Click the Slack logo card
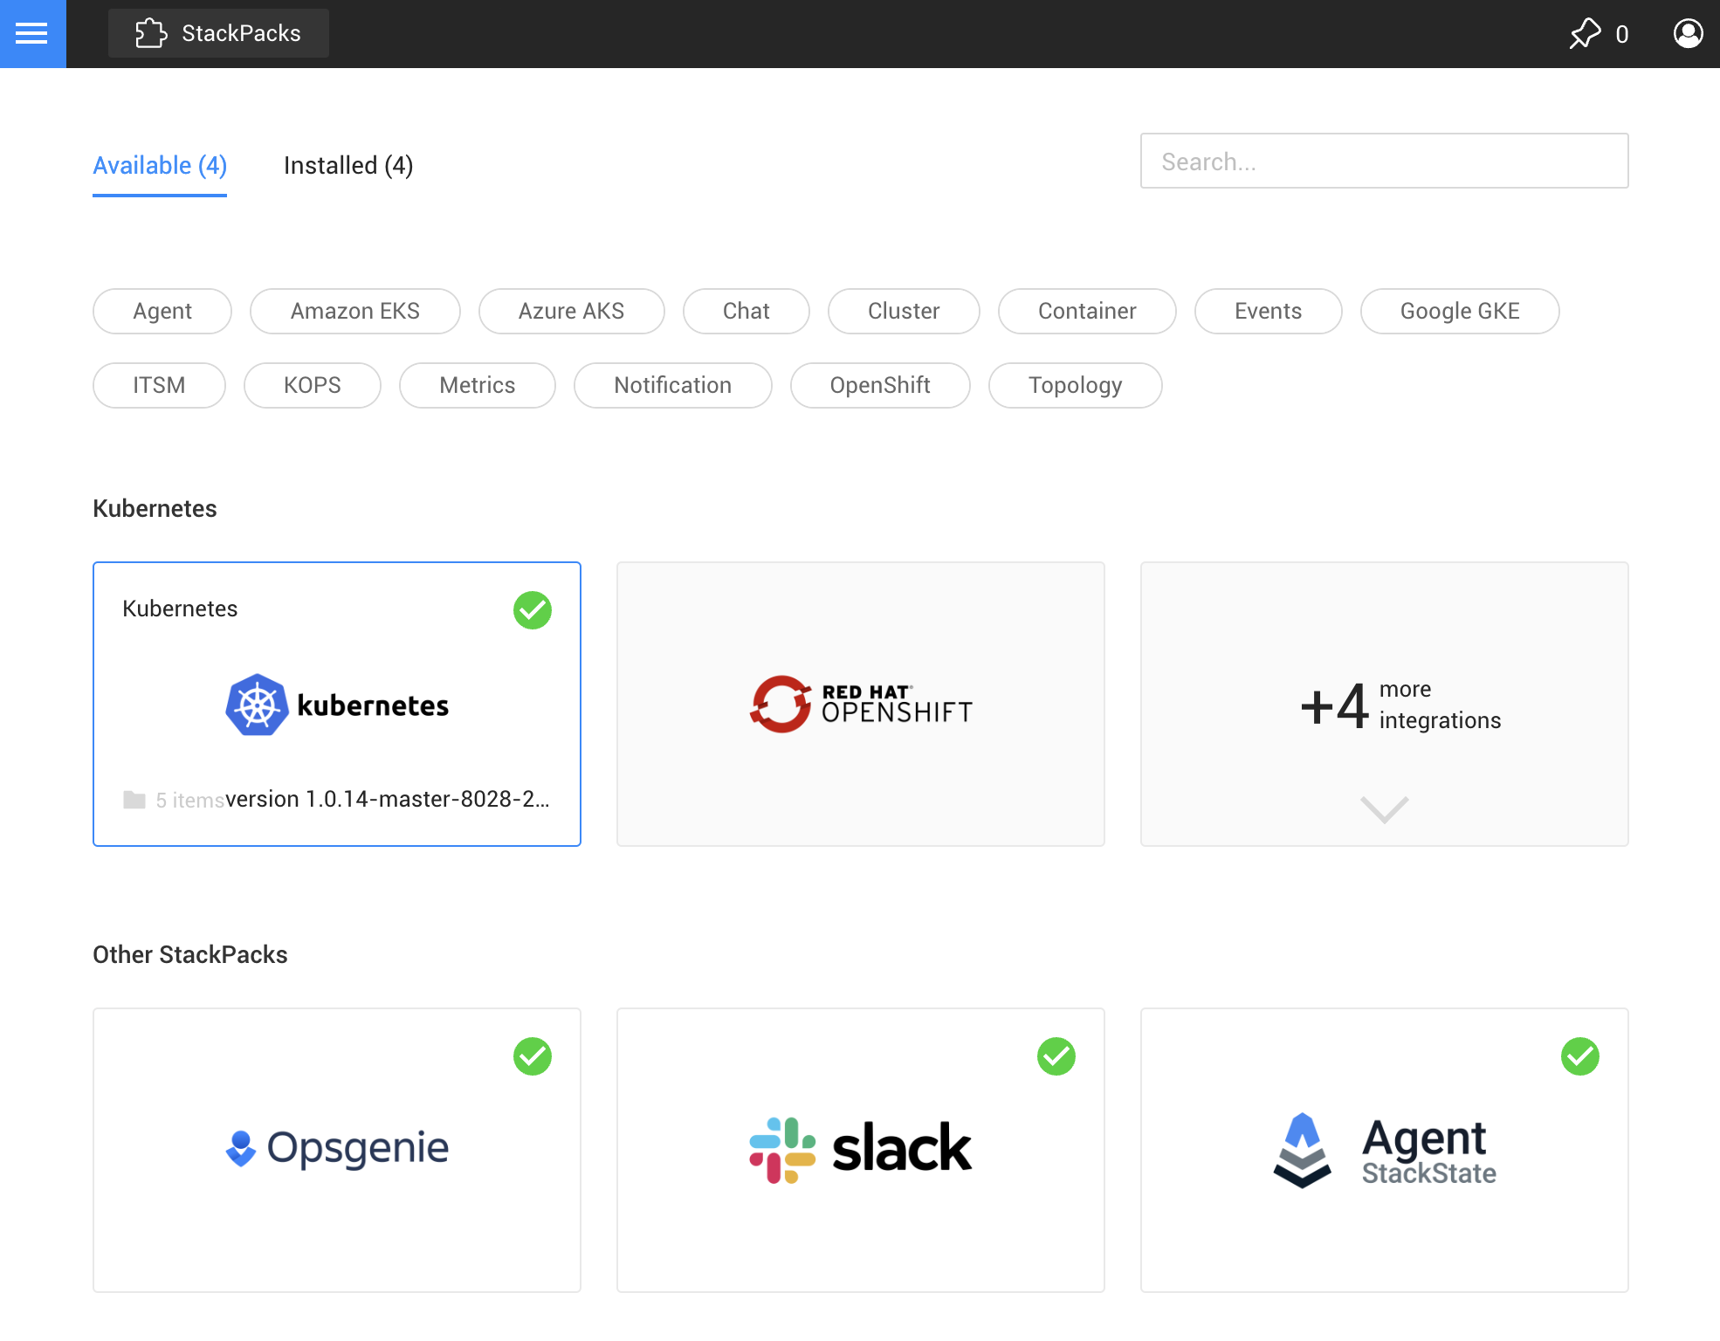1720x1341 pixels. (860, 1149)
